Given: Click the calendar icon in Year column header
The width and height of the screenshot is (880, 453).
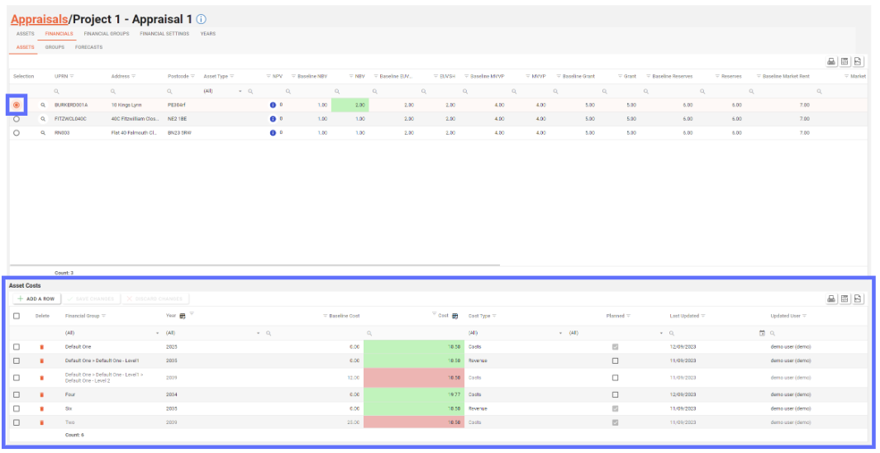Looking at the screenshot, I should (x=182, y=316).
